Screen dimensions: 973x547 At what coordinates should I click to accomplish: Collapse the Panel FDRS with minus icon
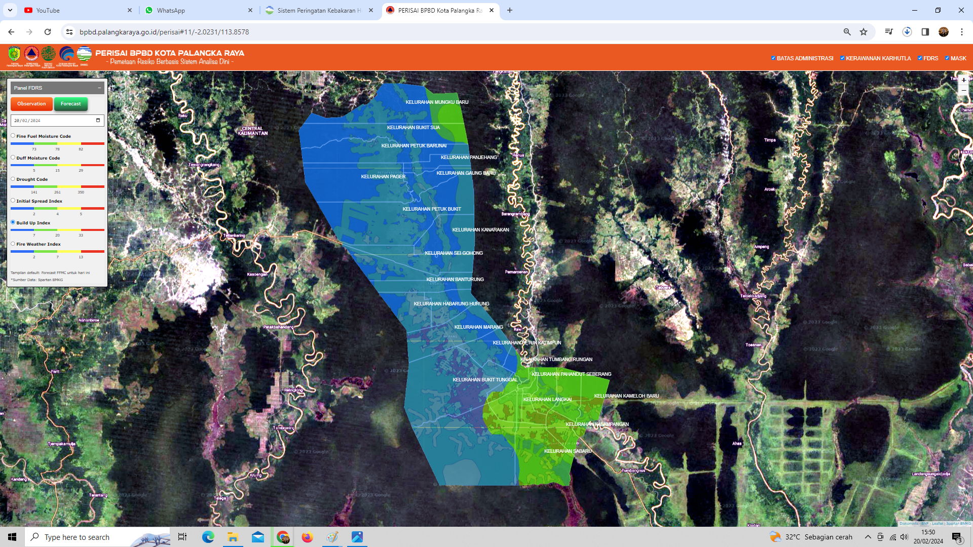99,88
